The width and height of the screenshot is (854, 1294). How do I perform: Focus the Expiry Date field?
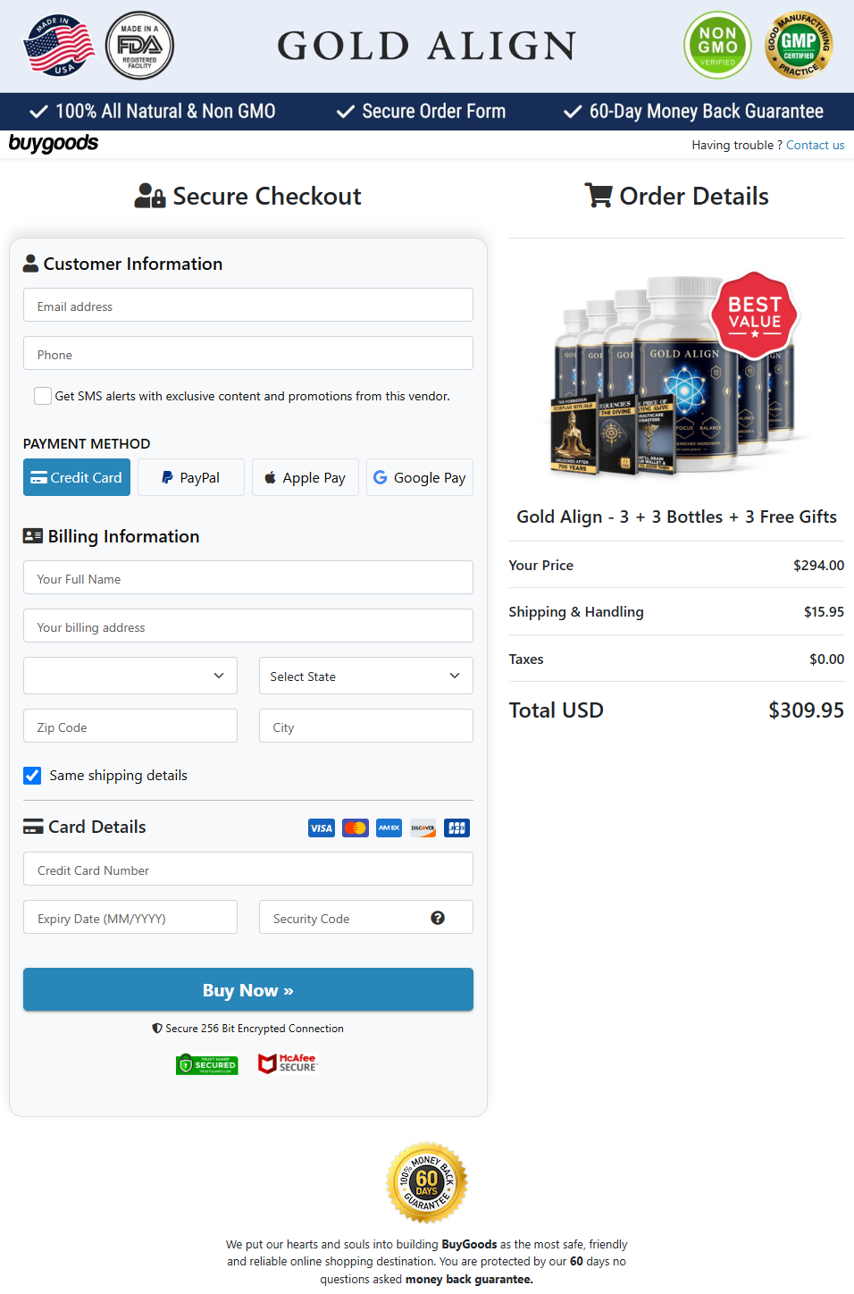130,917
